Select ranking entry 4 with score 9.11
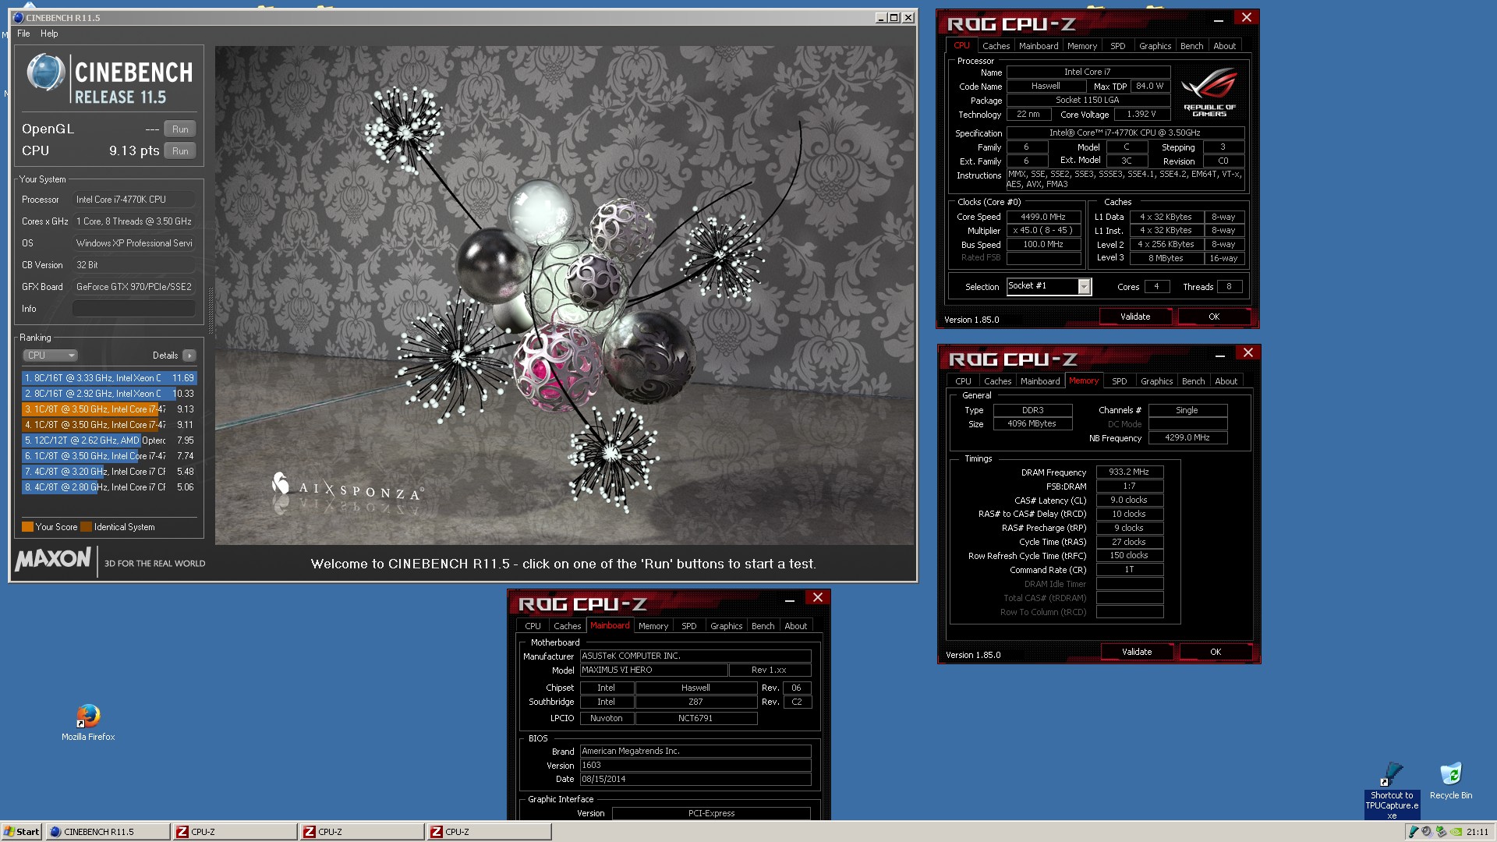Screen dimensions: 1497x842 tap(109, 425)
